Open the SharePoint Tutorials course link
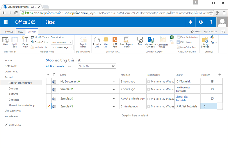The width and height of the screenshot is (228, 148). click(x=182, y=98)
